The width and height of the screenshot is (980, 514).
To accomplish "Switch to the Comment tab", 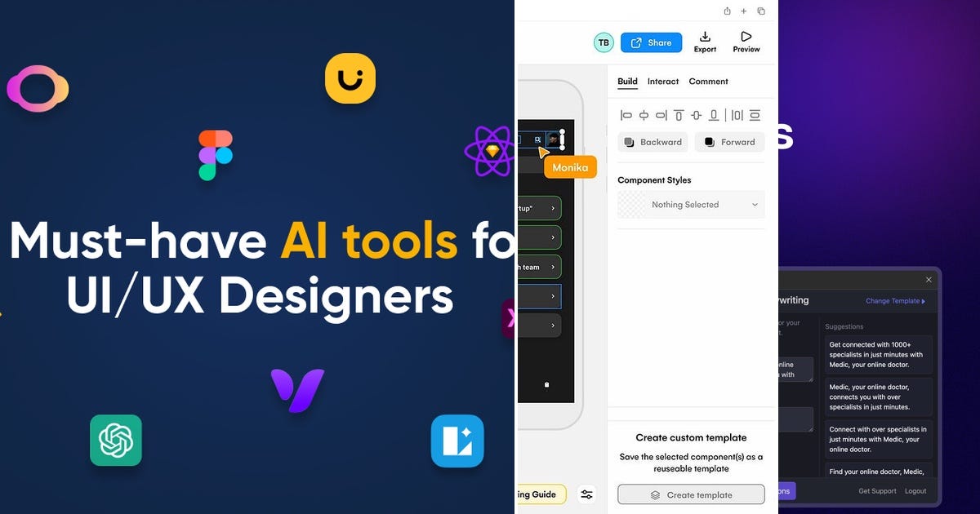I will tap(708, 81).
